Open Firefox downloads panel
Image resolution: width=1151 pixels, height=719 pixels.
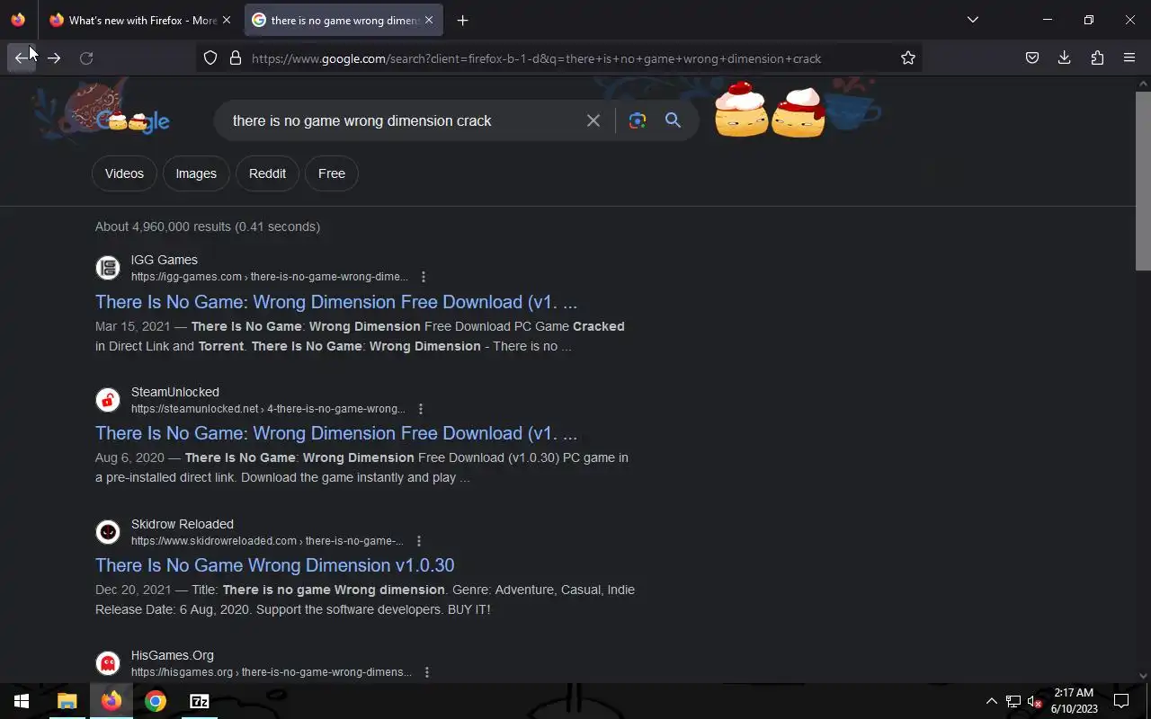tap(1065, 58)
